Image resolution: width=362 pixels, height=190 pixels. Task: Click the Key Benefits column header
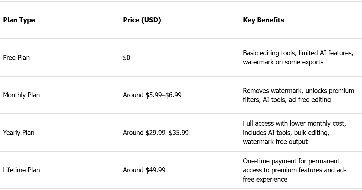point(264,20)
